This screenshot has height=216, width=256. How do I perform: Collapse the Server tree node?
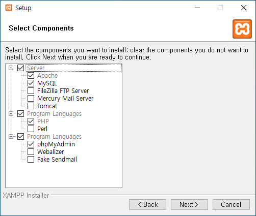(11, 68)
